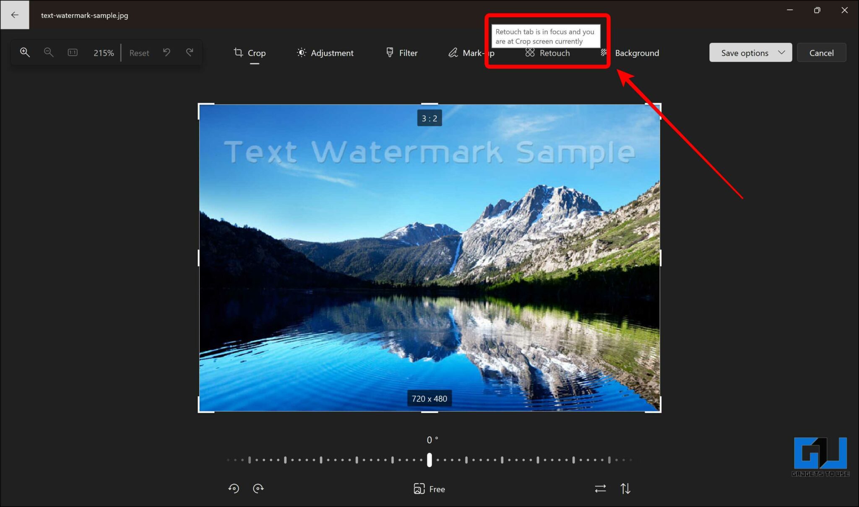Click the zoom out magnifier icon
The height and width of the screenshot is (507, 859).
pos(48,52)
